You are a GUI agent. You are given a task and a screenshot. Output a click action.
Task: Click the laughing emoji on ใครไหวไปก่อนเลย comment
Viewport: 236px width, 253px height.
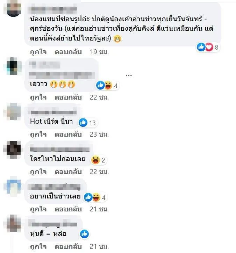tap(95, 160)
